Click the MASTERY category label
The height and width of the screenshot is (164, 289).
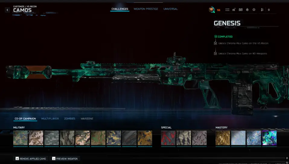coord(222,128)
